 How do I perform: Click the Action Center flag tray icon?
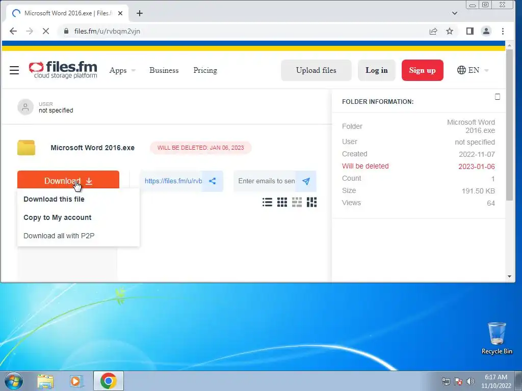click(x=458, y=381)
